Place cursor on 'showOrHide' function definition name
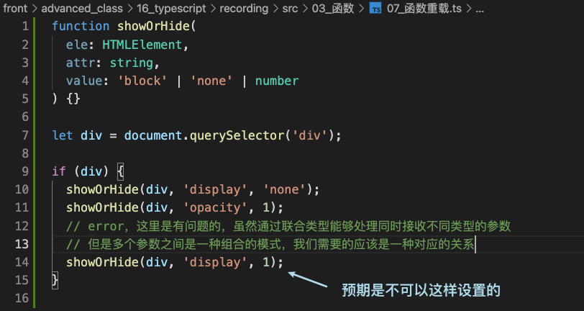The width and height of the screenshot is (584, 311). pyautogui.click(x=153, y=27)
